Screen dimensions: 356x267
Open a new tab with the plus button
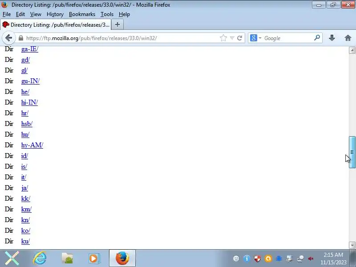tap(117, 24)
